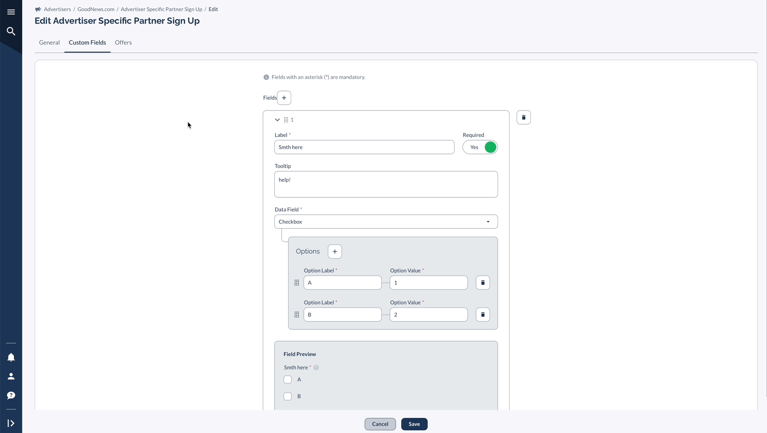767x433 pixels.
Task: Add a new field with plus button
Action: (284, 98)
